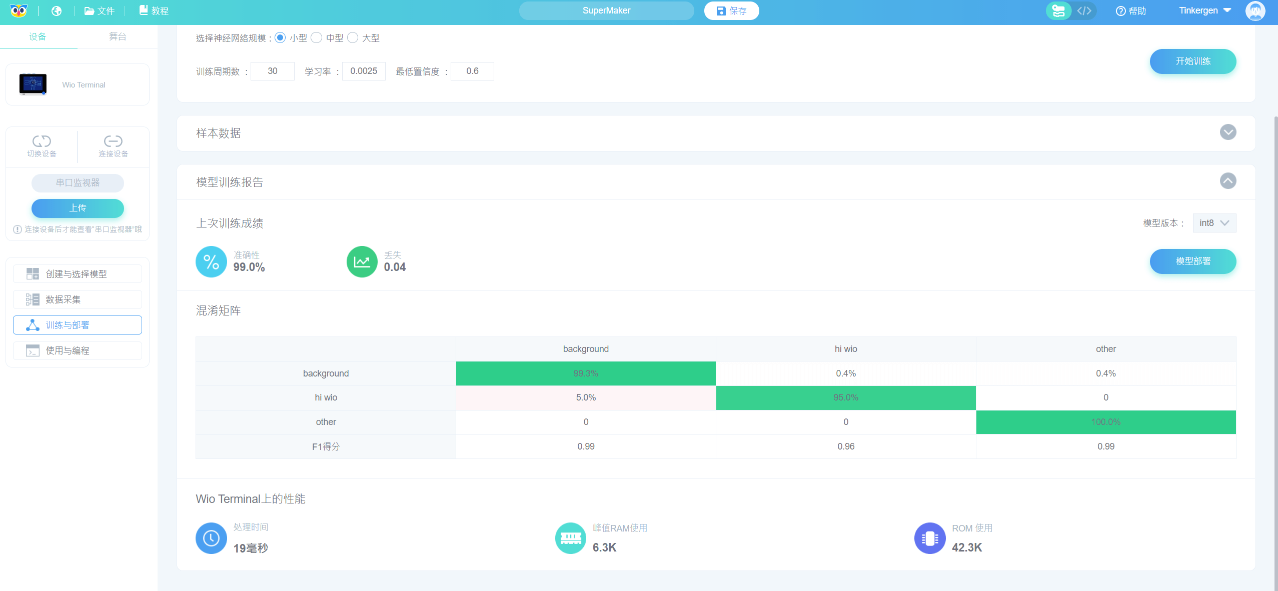The width and height of the screenshot is (1278, 591).
Task: Open the int8 model version dropdown
Action: coord(1214,223)
